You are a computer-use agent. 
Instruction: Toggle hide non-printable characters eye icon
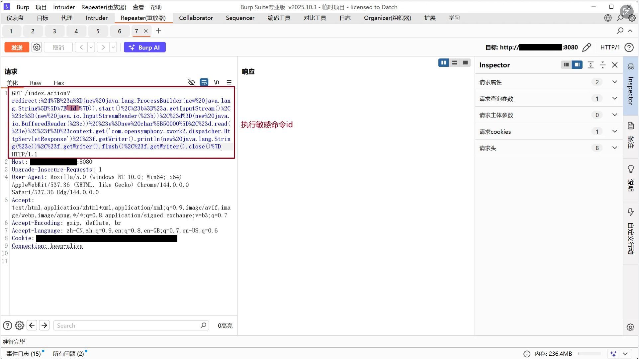pyautogui.click(x=191, y=82)
